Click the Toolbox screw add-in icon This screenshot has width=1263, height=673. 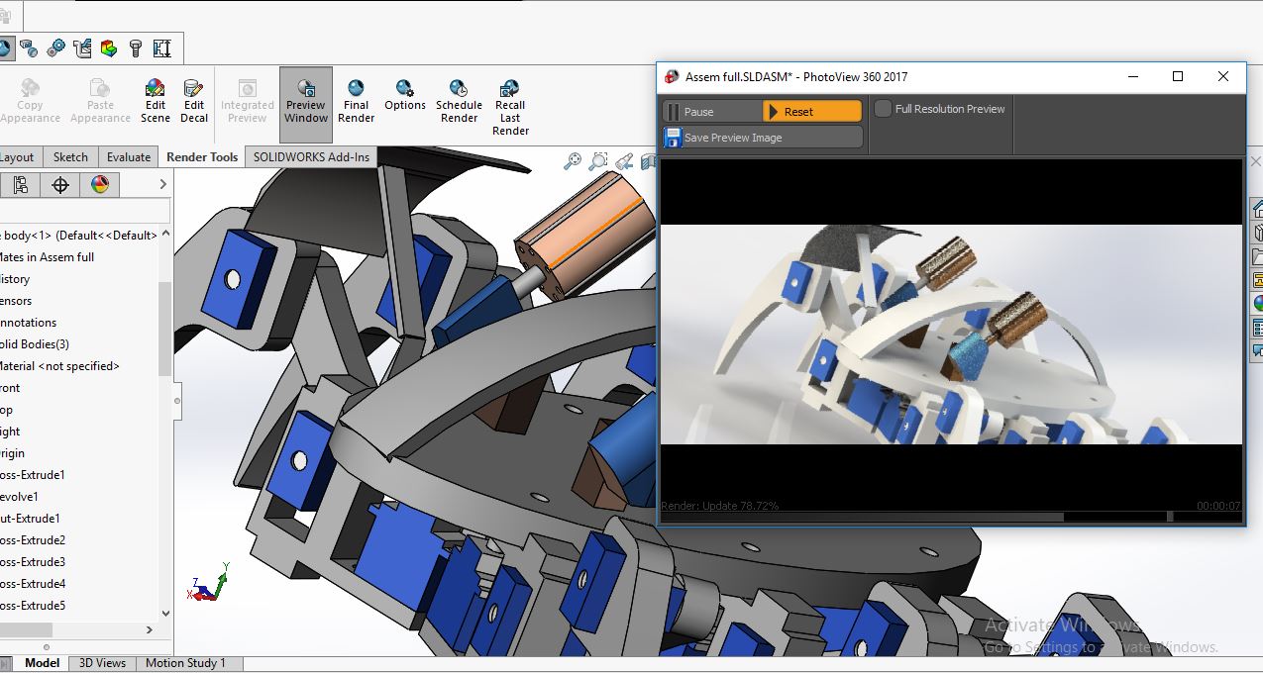[x=136, y=48]
